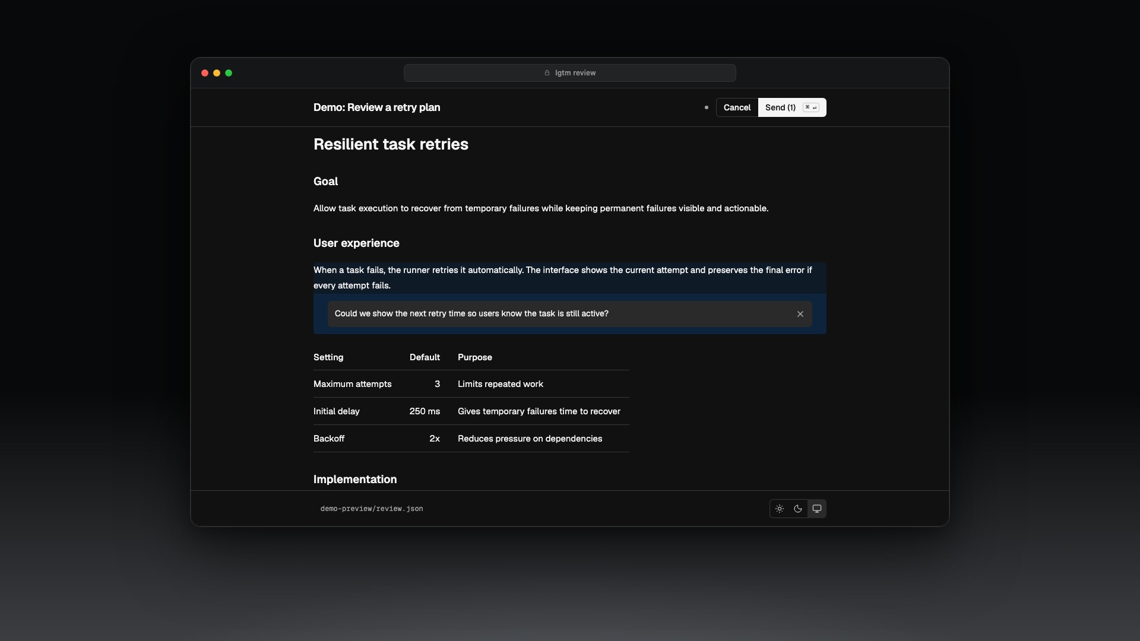This screenshot has width=1140, height=641.
Task: Click the Purpose column header
Action: pyautogui.click(x=475, y=357)
